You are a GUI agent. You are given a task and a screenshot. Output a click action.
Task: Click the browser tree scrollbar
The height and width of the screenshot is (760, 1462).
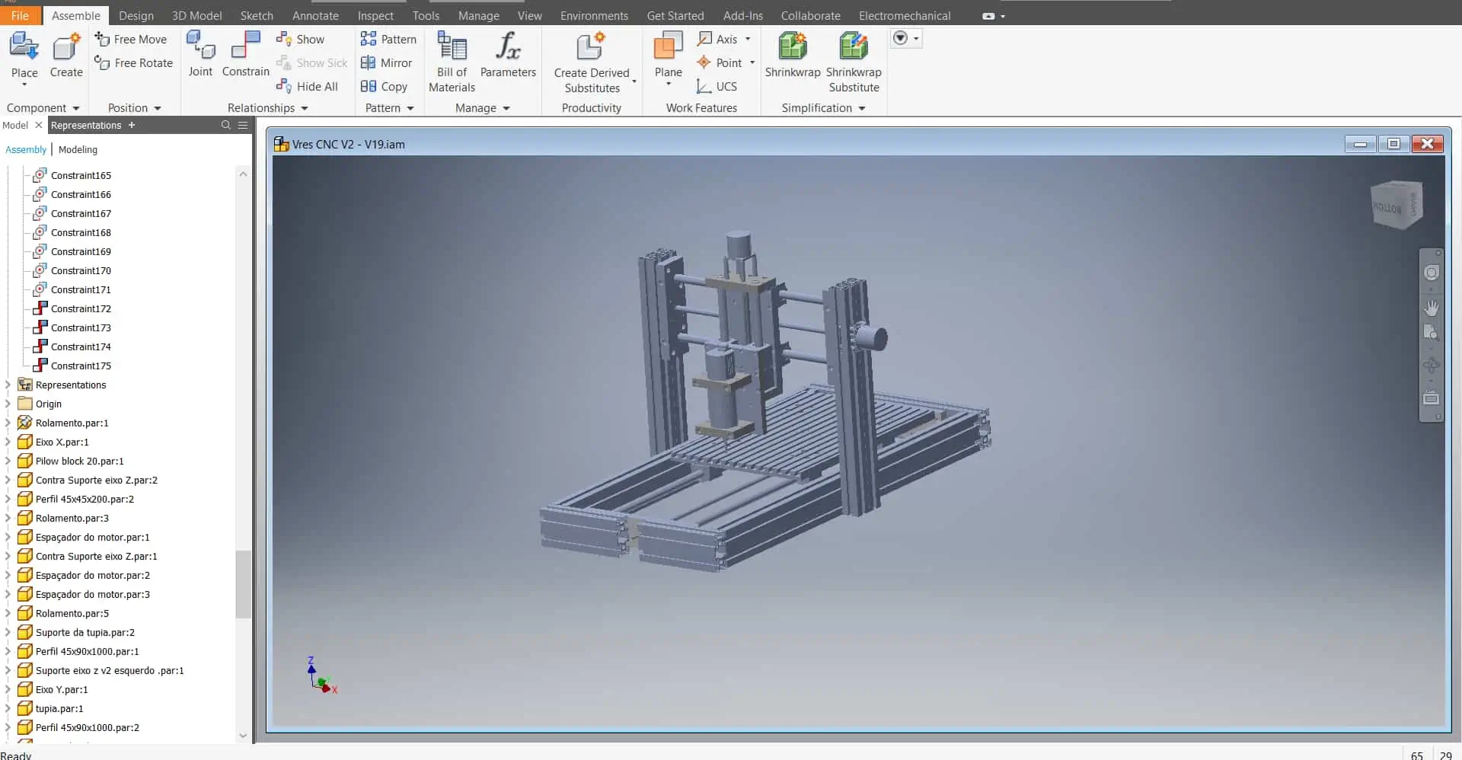[x=242, y=584]
